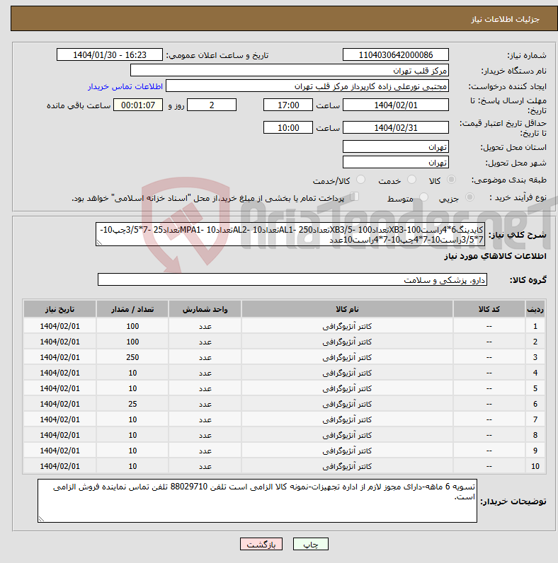This screenshot has height=563, width=558.
Task: Click the date cell in row 9
Action: pyautogui.click(x=59, y=451)
